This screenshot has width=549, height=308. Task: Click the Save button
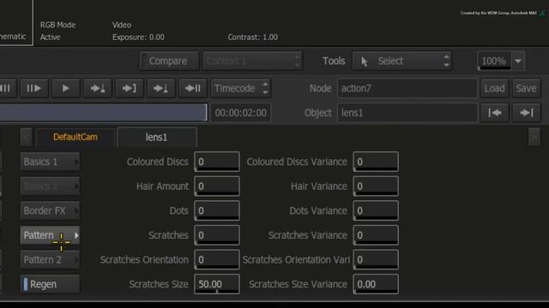(x=526, y=88)
